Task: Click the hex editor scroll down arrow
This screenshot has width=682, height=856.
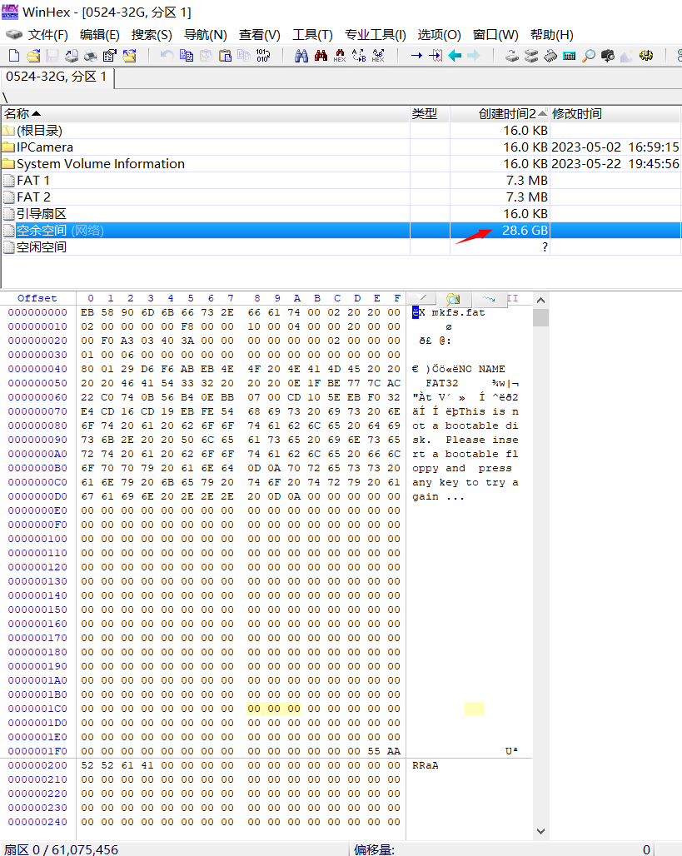Action: 540,831
